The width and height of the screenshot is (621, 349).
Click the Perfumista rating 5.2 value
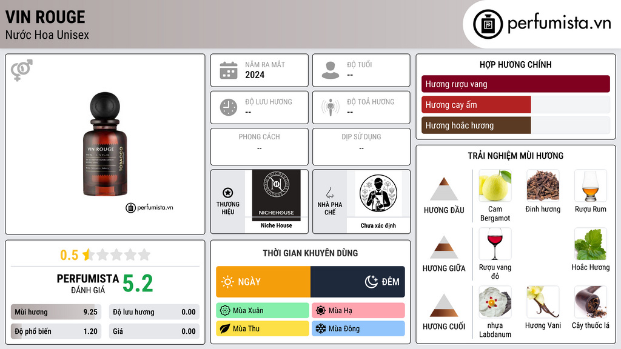pyautogui.click(x=138, y=284)
